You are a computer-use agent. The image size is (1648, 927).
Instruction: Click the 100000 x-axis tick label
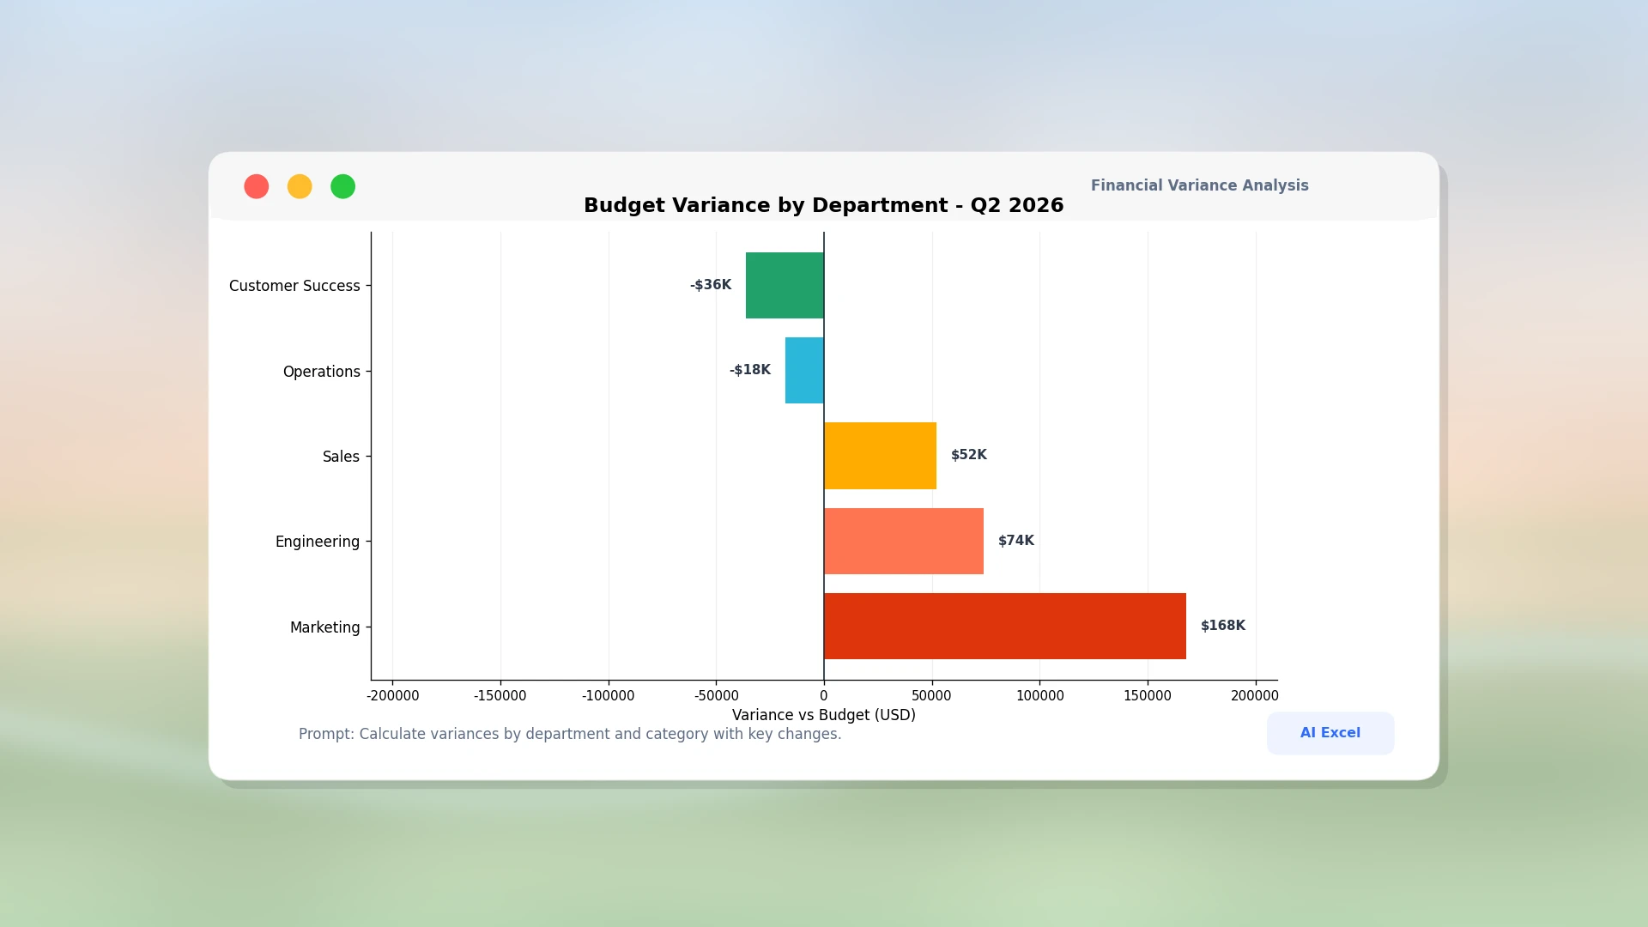pos(1039,696)
